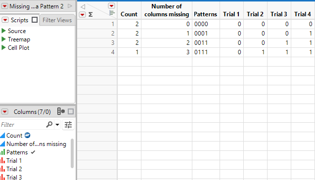Select Trial 2 in the columns list
Image resolution: width=315 pixels, height=180 pixels.
click(x=14, y=169)
